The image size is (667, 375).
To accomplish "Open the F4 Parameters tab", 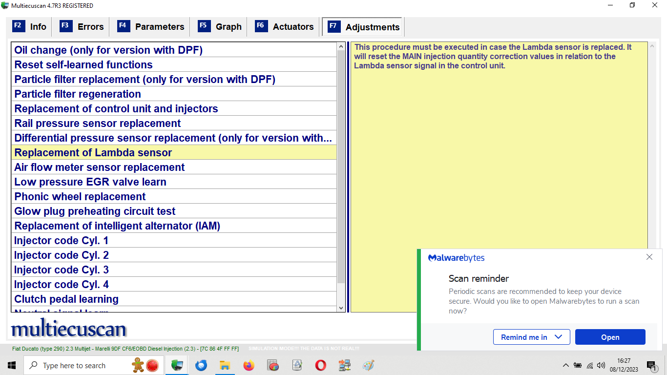I will 151,27.
